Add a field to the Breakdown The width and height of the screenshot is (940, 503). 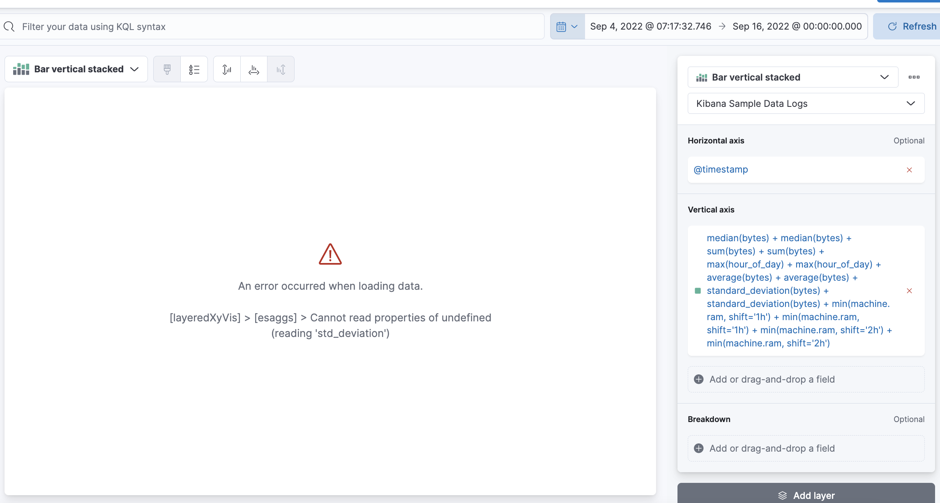tap(806, 448)
